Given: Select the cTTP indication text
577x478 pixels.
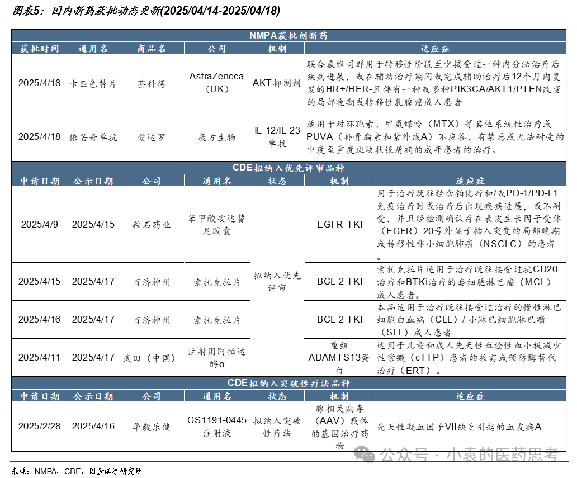Looking at the screenshot, I should 469,358.
